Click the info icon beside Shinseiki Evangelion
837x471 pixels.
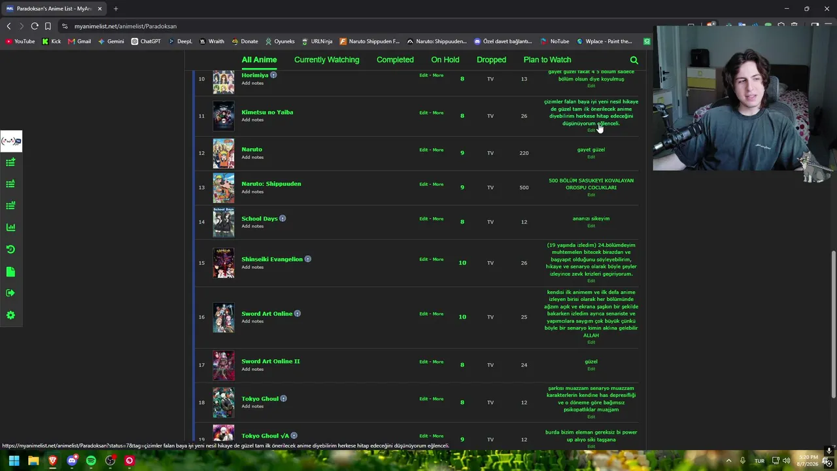pos(307,259)
